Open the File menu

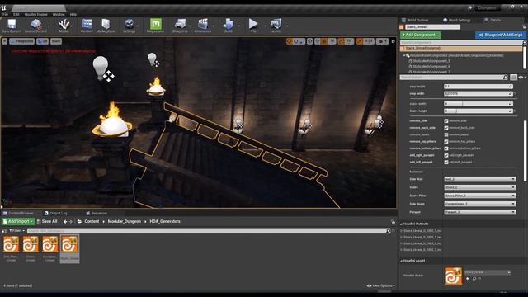[x=5, y=15]
